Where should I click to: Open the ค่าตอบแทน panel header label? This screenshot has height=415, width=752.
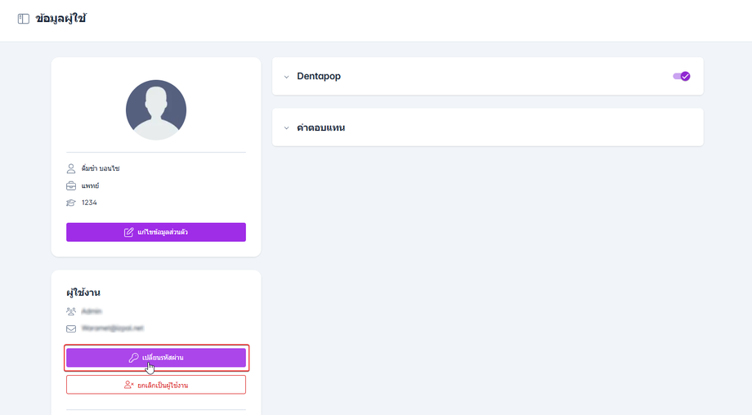point(320,127)
